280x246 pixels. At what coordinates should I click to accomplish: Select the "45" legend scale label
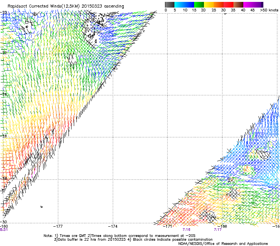click(x=252, y=10)
